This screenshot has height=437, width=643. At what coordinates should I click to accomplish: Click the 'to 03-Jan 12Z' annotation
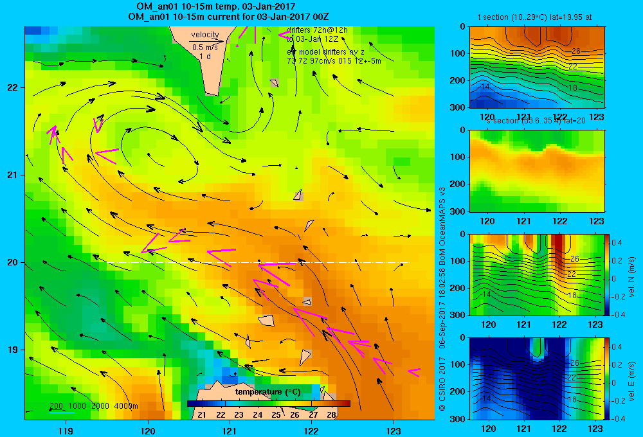point(312,39)
